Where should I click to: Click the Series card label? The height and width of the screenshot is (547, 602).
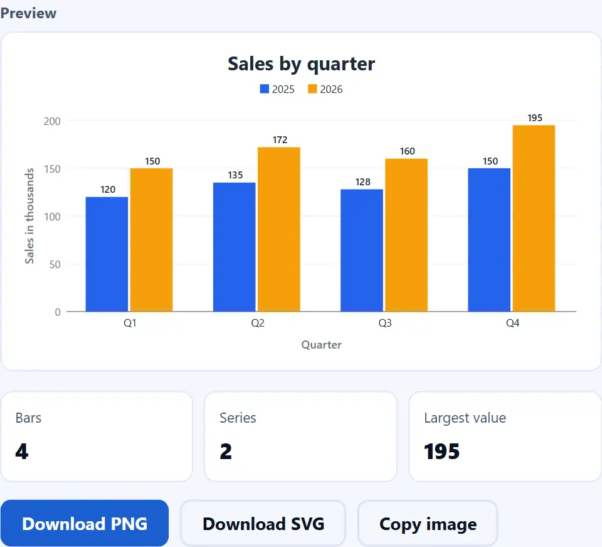[238, 418]
